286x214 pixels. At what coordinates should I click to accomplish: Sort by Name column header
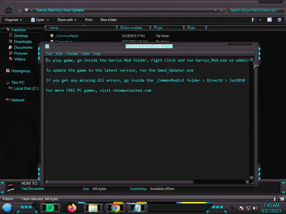(81, 28)
